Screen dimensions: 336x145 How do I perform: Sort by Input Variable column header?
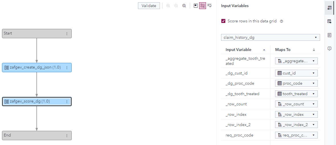click(x=238, y=50)
